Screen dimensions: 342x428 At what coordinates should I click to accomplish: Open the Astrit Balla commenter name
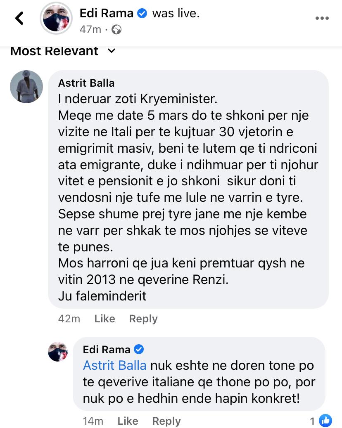click(86, 83)
